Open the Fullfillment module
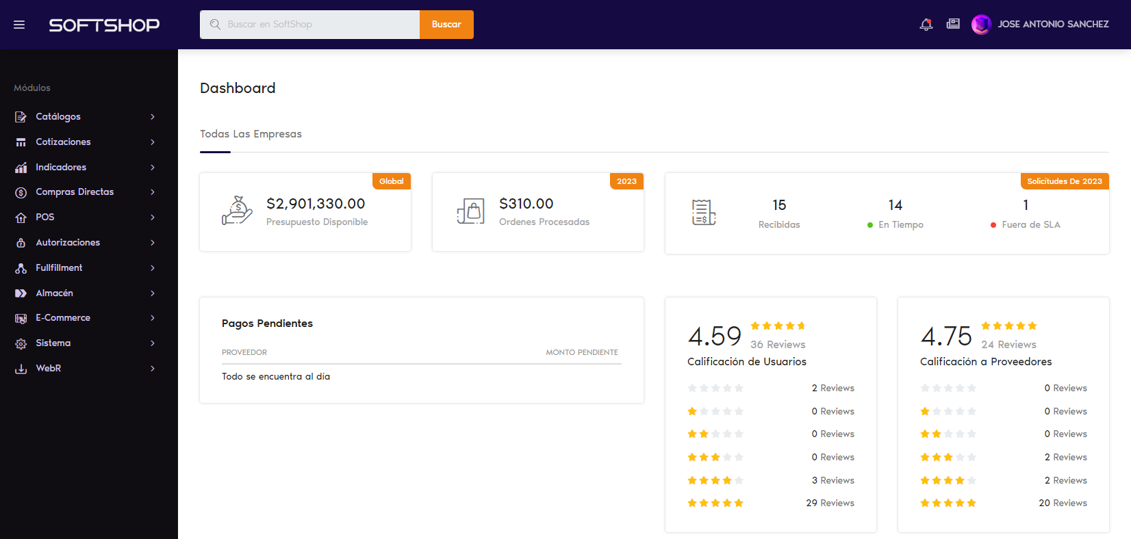The image size is (1131, 539). tap(59, 268)
